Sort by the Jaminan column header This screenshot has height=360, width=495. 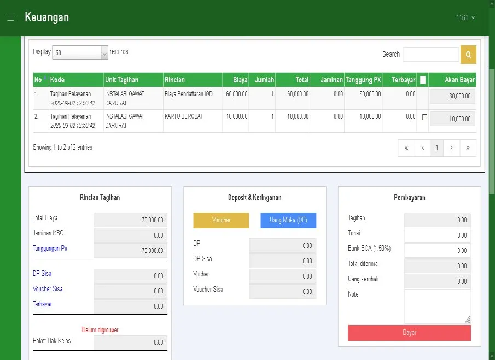(327, 80)
